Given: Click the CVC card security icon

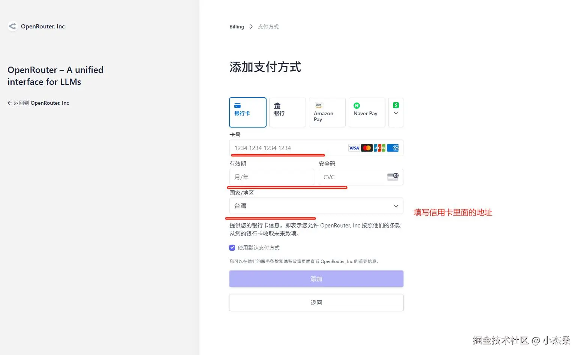Looking at the screenshot, I should click(x=393, y=177).
